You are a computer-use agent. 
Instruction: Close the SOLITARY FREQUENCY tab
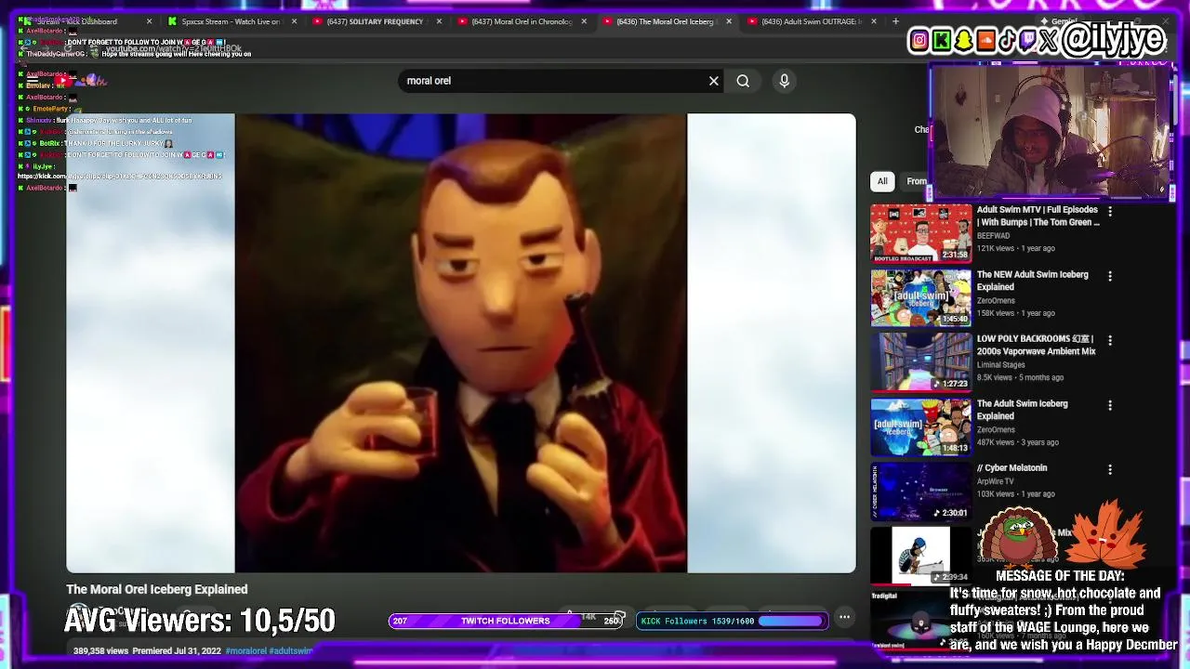[x=439, y=21]
